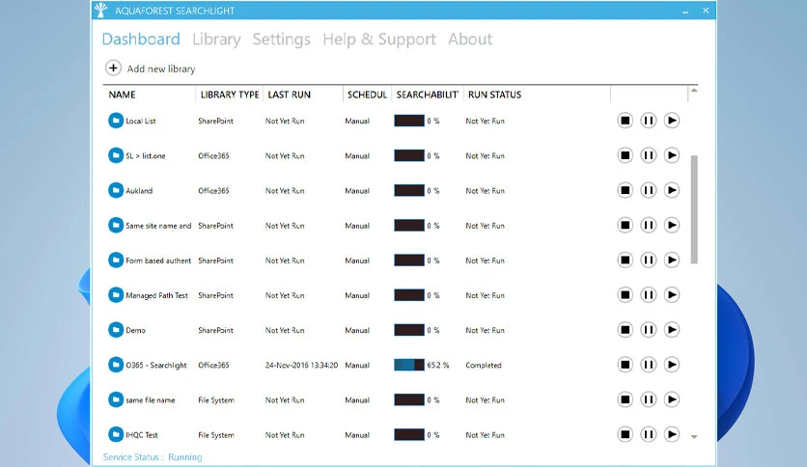This screenshot has width=807, height=467.
Task: Run the Aukland library
Action: (672, 190)
